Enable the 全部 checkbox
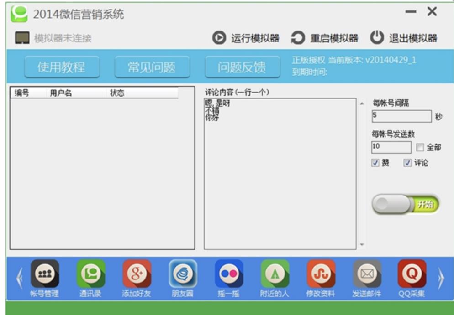This screenshot has width=454, height=315. [420, 147]
